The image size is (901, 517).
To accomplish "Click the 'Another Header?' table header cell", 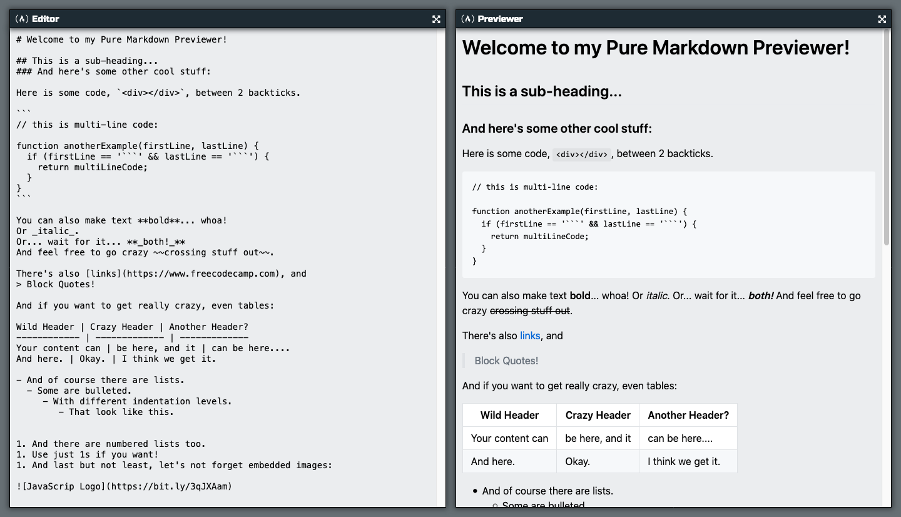I will 688,415.
